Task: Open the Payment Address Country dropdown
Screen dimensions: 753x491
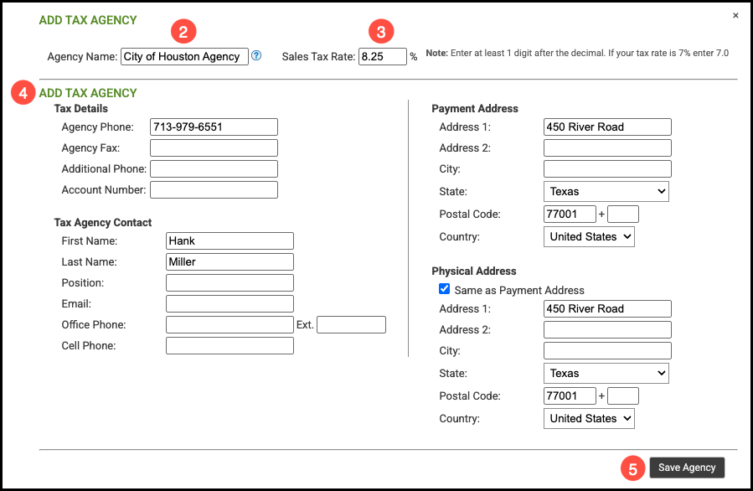Action: [589, 236]
